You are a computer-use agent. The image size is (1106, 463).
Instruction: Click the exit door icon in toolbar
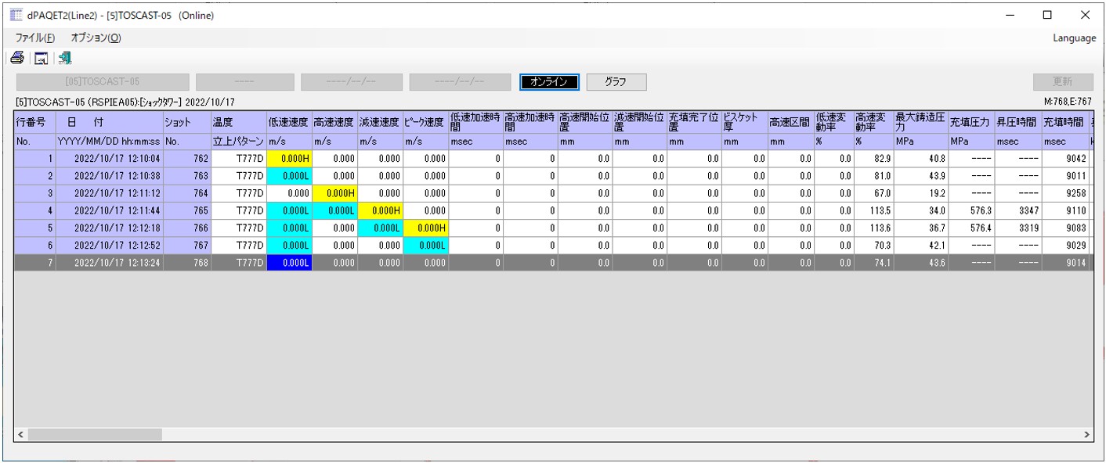click(64, 58)
